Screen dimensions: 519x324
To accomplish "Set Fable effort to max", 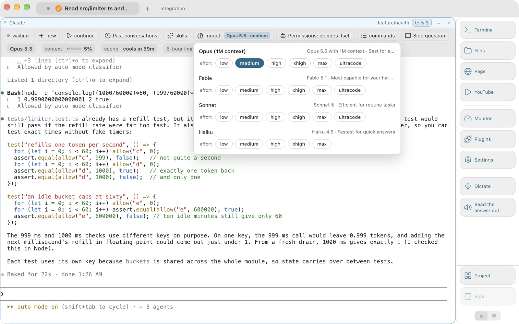I will (x=322, y=90).
